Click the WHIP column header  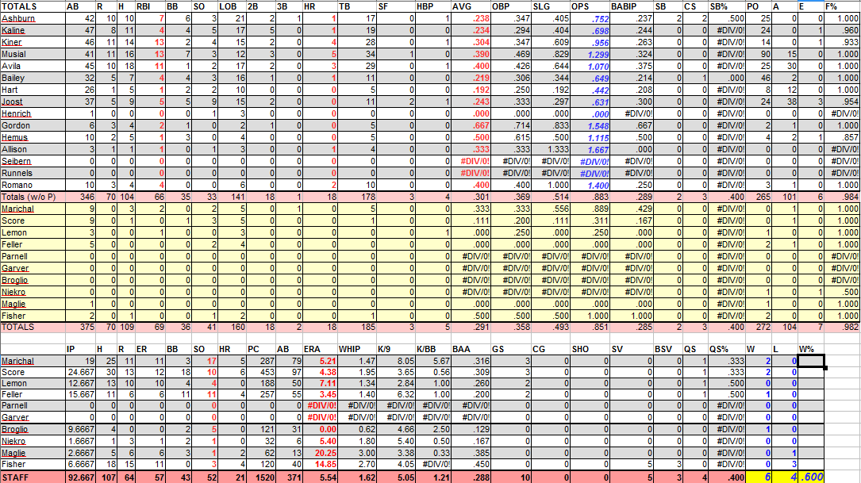[356, 349]
